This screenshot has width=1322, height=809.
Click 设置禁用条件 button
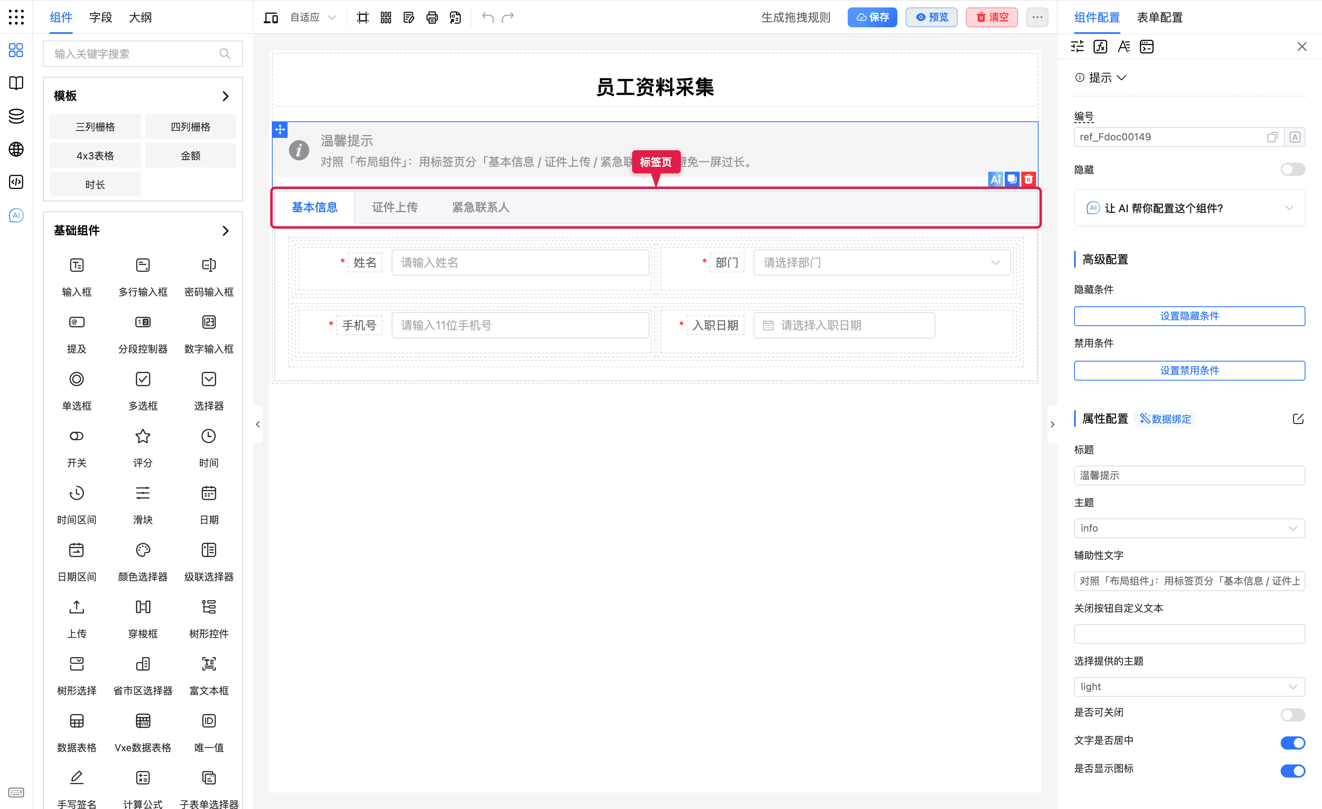[1189, 371]
